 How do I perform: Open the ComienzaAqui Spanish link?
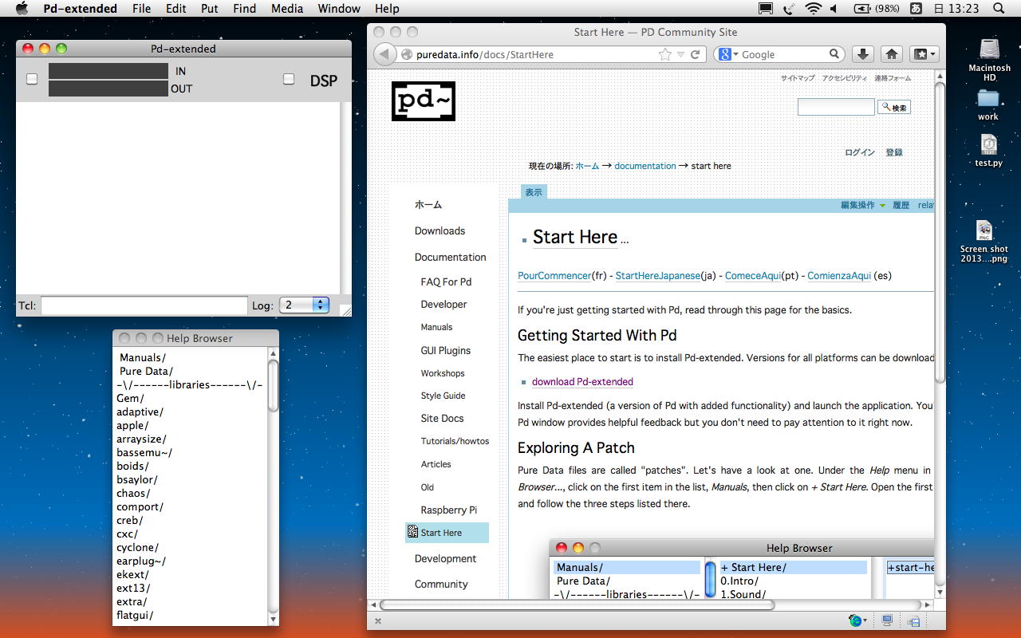tap(839, 276)
